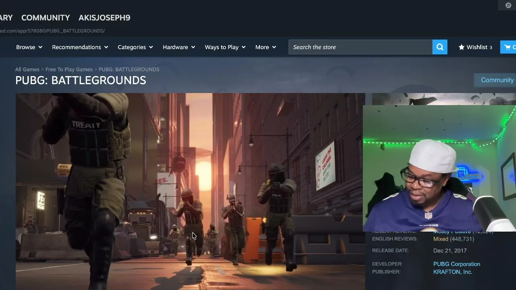Click the PUBG: BATTLEGROUNDS page title
Image resolution: width=516 pixels, height=290 pixels.
pyautogui.click(x=81, y=80)
